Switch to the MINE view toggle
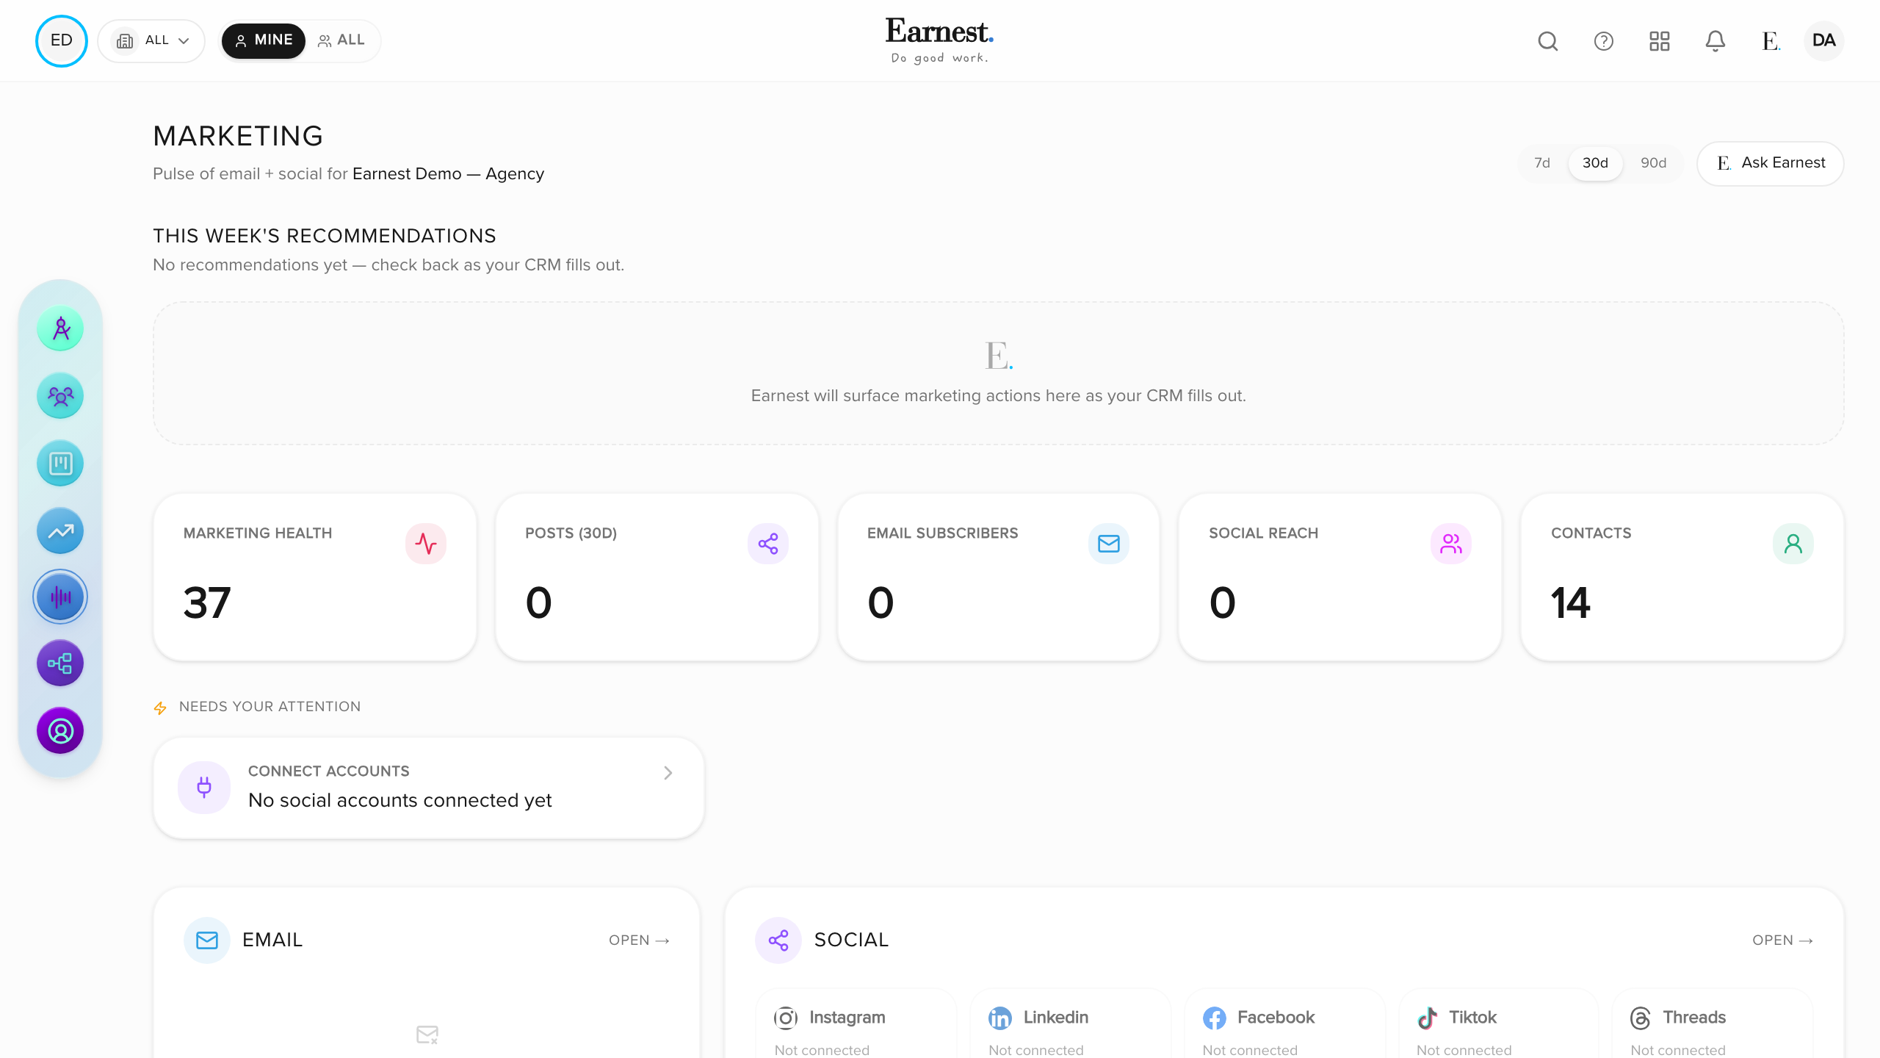Screen dimensions: 1880x1058 tap(264, 40)
